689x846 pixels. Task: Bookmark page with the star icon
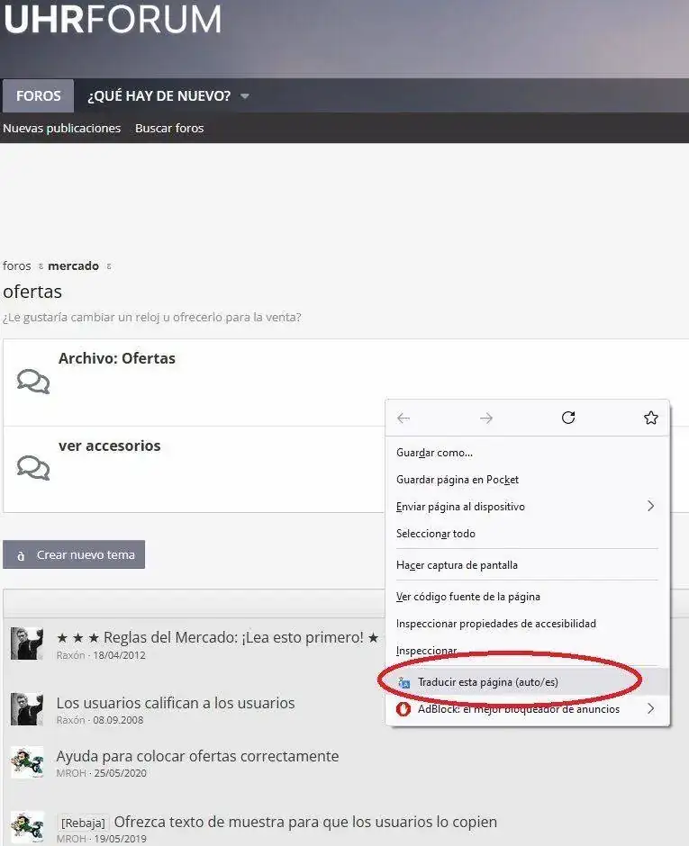tap(651, 418)
